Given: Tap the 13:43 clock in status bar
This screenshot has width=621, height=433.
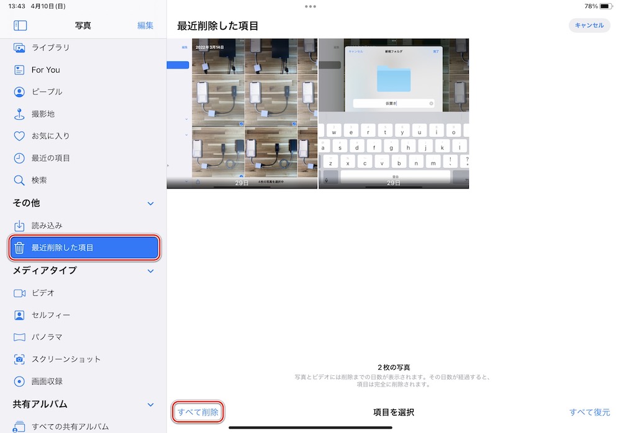Looking at the screenshot, I should coord(17,6).
